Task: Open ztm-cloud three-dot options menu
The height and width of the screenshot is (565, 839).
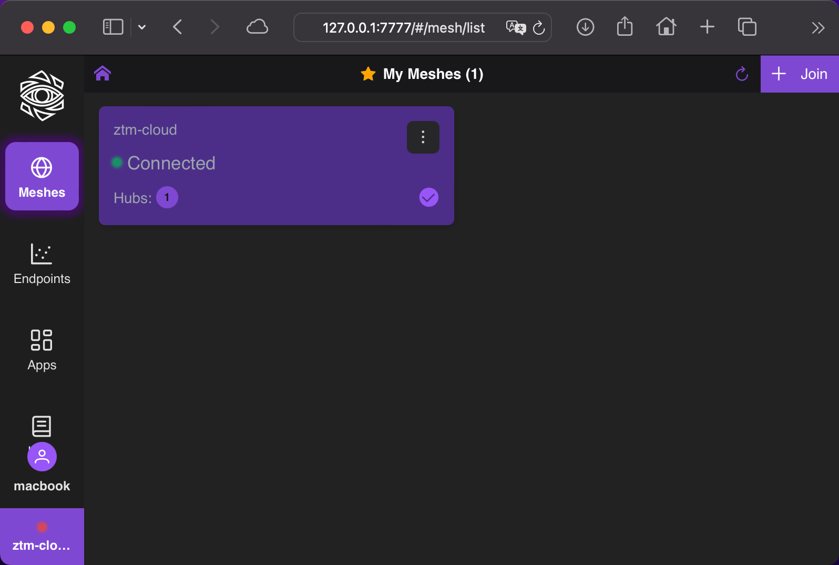Action: click(x=423, y=137)
